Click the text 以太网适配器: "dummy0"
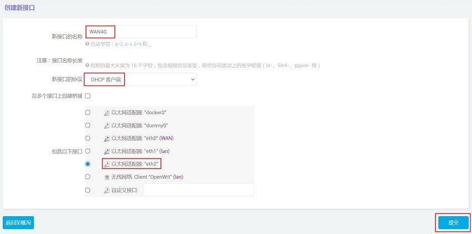The height and width of the screenshot is (234, 472). (139, 125)
